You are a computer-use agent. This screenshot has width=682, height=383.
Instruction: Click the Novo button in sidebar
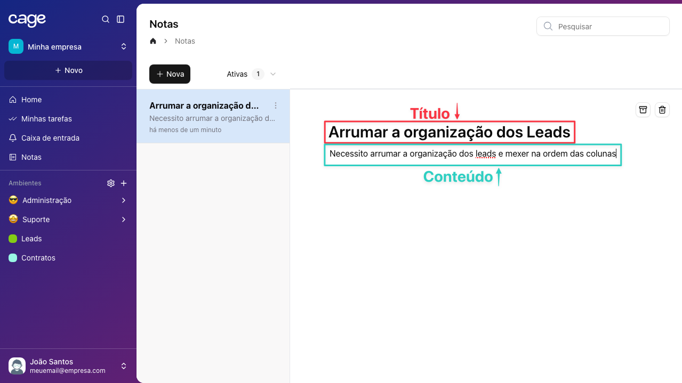pyautogui.click(x=68, y=70)
